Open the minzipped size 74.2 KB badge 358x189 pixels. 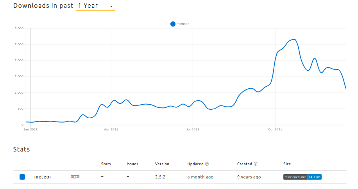tap(302, 177)
